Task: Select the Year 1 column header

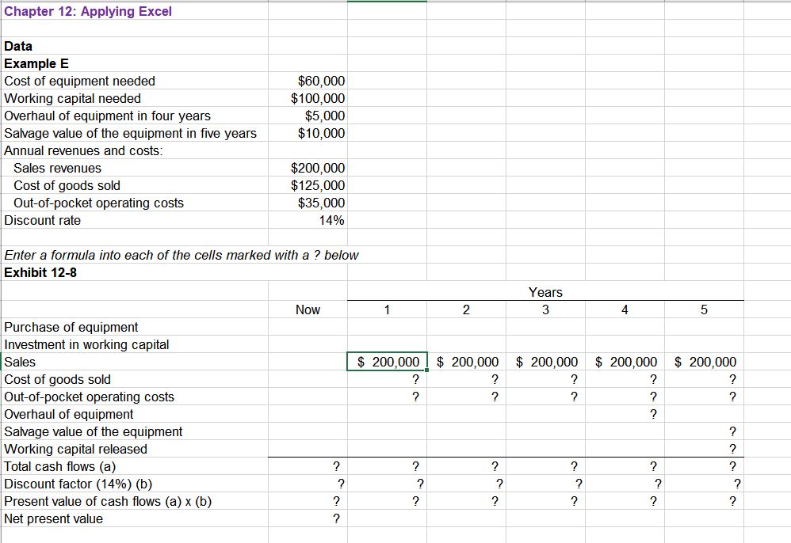Action: tap(387, 309)
